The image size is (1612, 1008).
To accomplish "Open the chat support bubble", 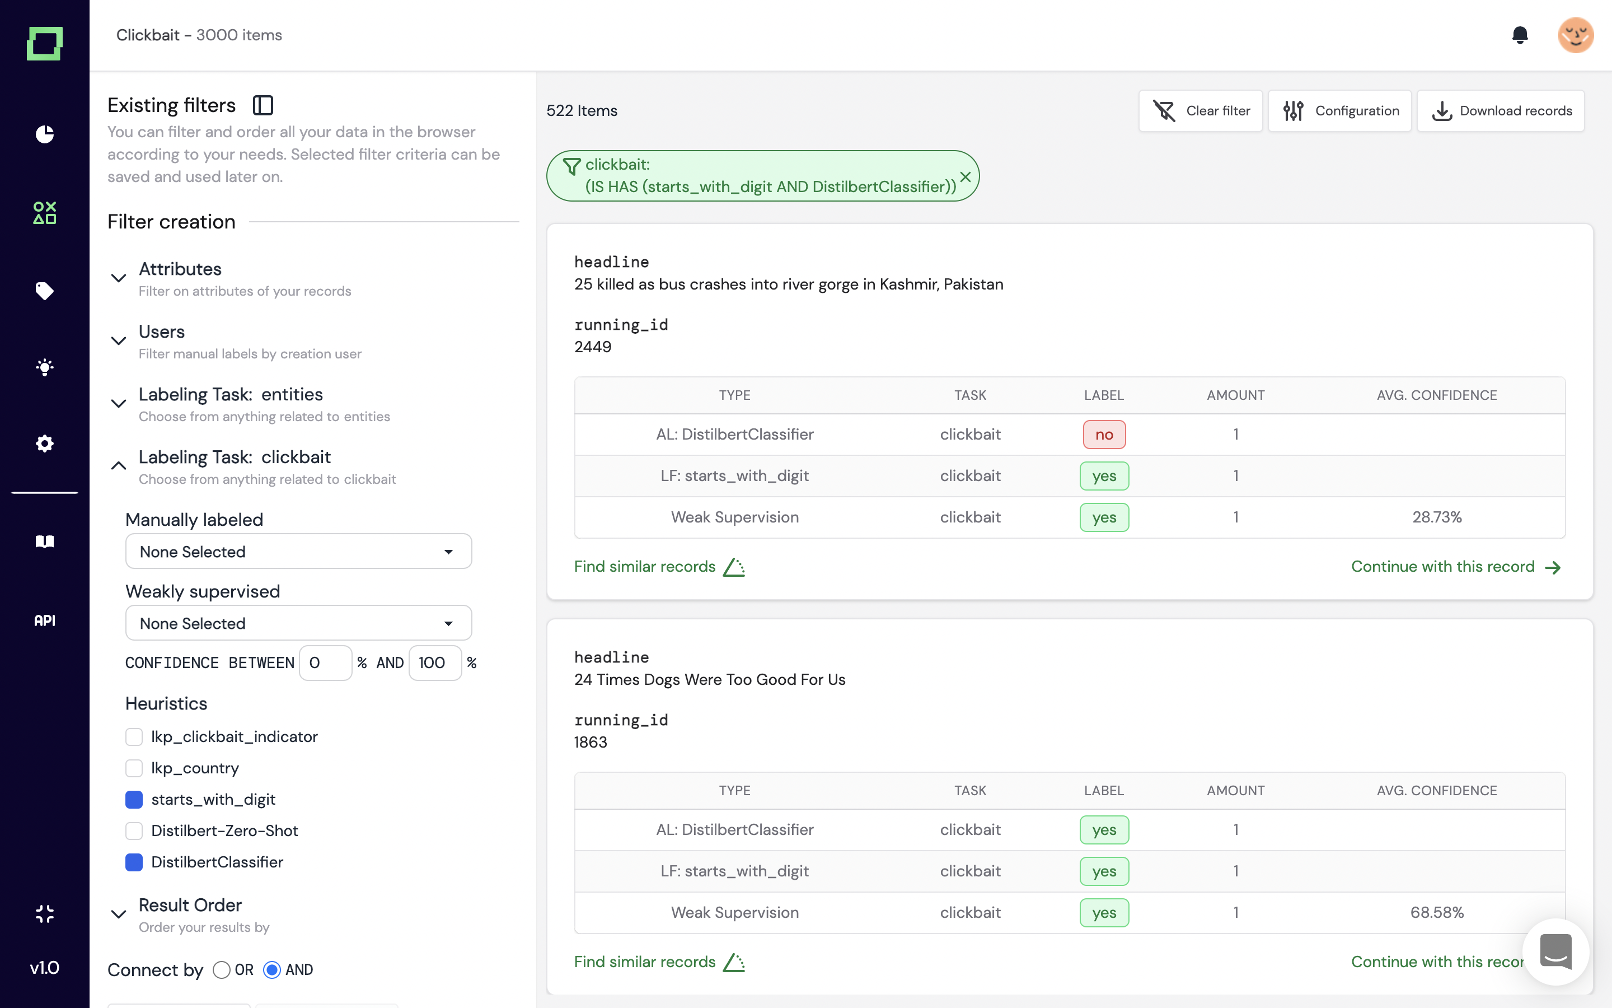I will [1555, 951].
